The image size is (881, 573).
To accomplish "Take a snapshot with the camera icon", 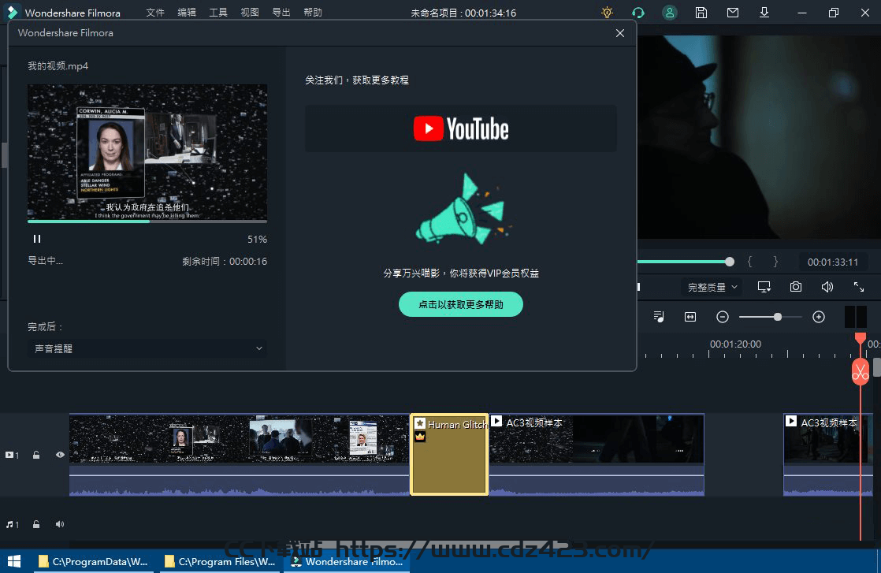I will pyautogui.click(x=796, y=287).
